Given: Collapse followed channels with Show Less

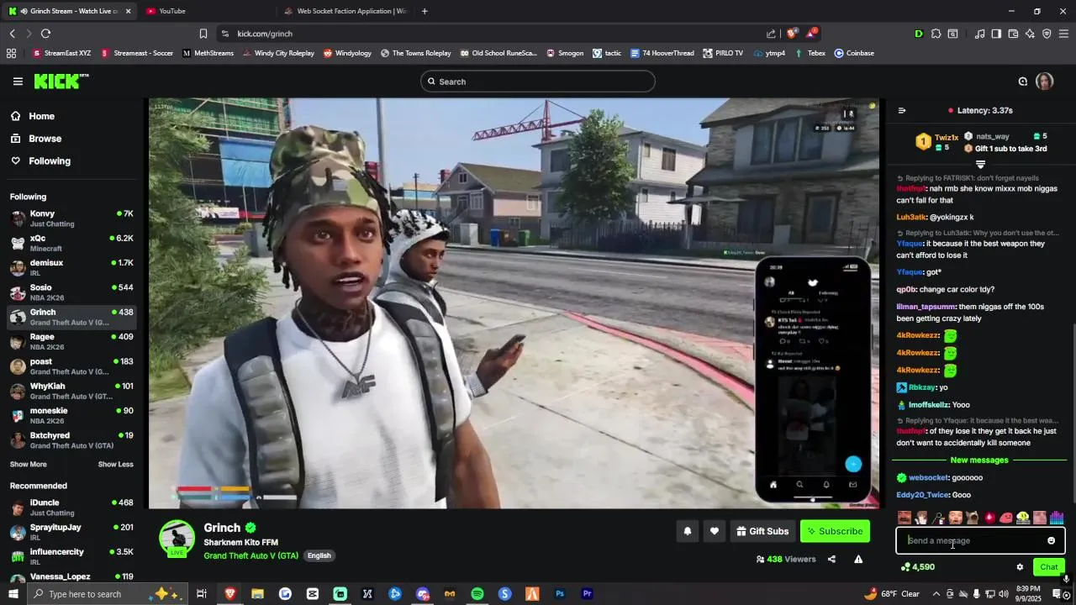Looking at the screenshot, I should pyautogui.click(x=115, y=465).
